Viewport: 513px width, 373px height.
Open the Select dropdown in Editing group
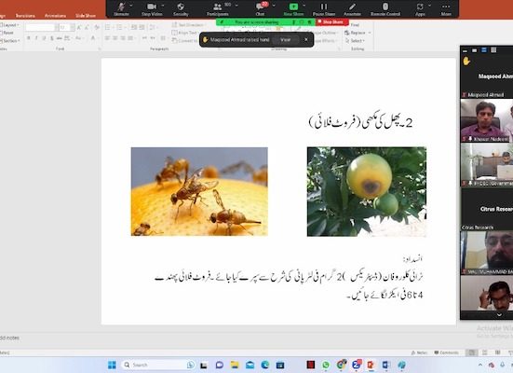point(355,41)
